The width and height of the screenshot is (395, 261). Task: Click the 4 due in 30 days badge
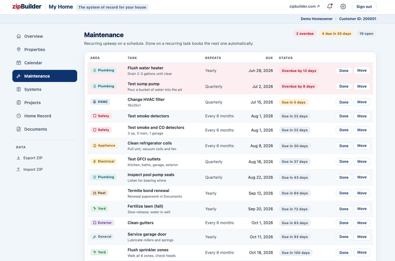pyautogui.click(x=336, y=33)
